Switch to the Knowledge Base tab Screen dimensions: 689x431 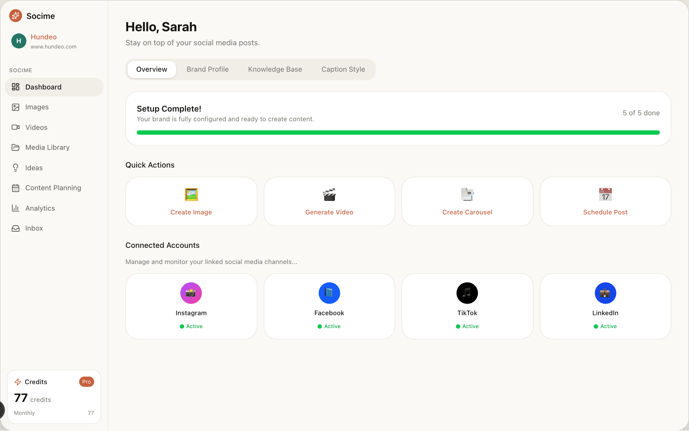275,69
